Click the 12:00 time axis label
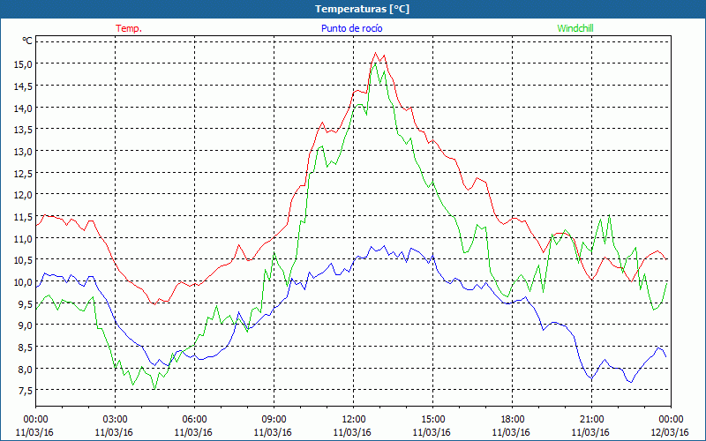Screen dimensions: 706x441 coord(354,420)
